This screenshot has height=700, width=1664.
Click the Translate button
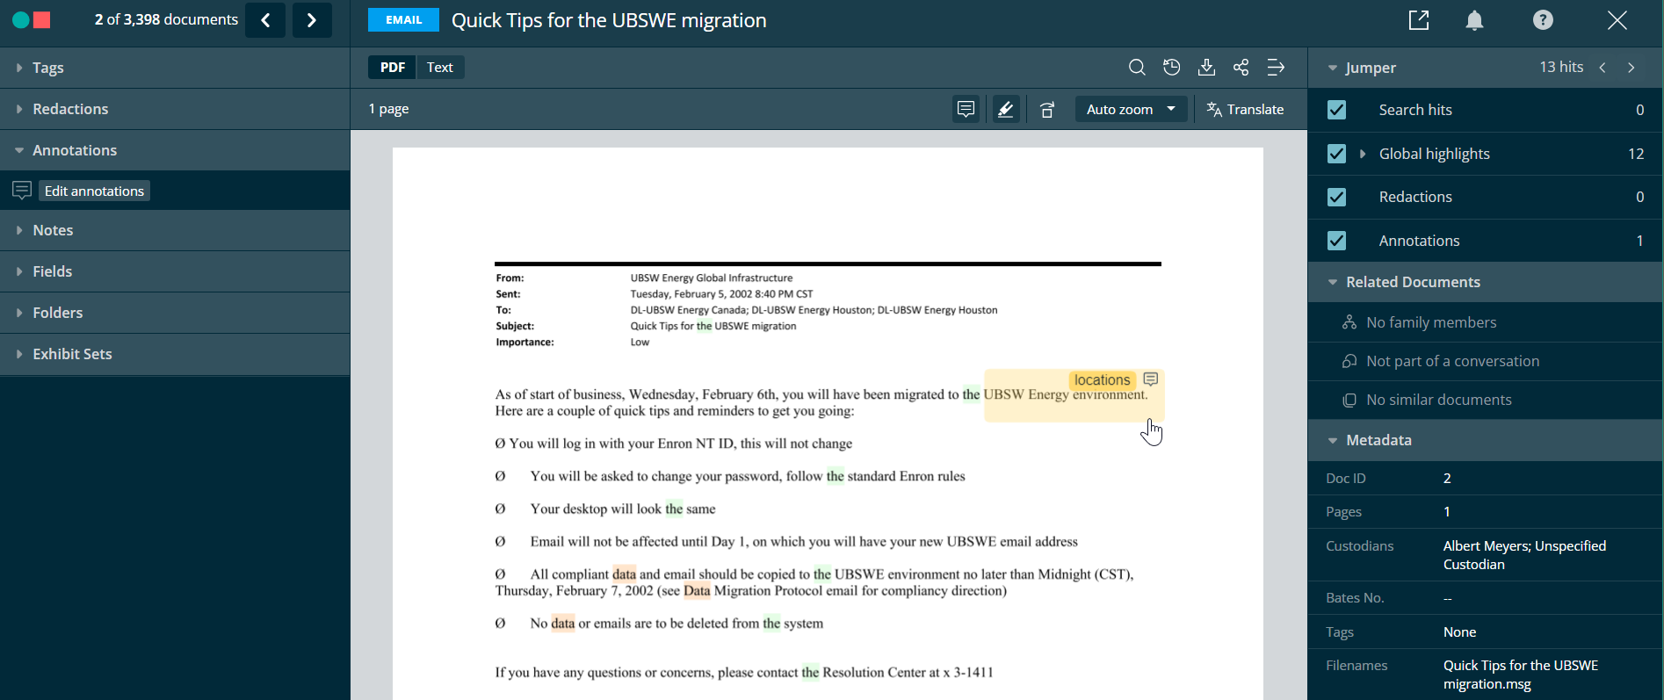pos(1246,110)
